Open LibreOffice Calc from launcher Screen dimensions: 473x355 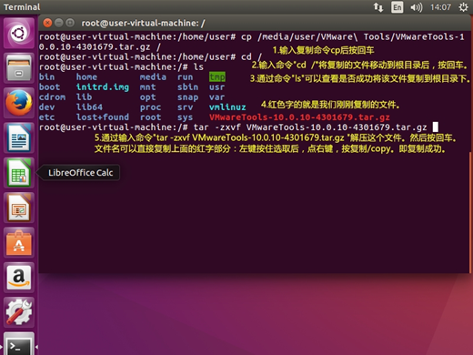(x=19, y=173)
